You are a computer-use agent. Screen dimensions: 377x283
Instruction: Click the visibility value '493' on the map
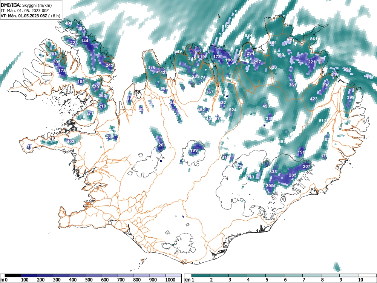pos(266,106)
